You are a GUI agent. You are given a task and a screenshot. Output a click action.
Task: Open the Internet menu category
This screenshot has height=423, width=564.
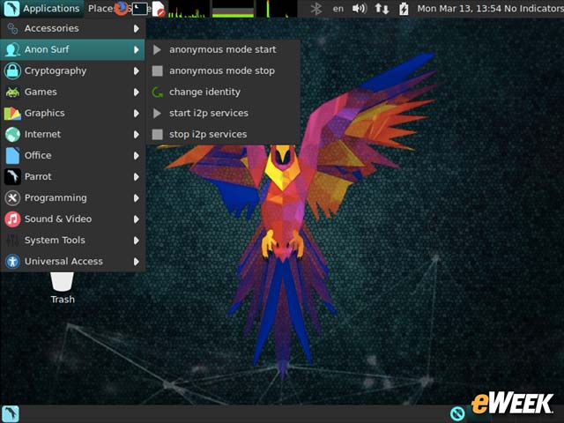tap(72, 135)
